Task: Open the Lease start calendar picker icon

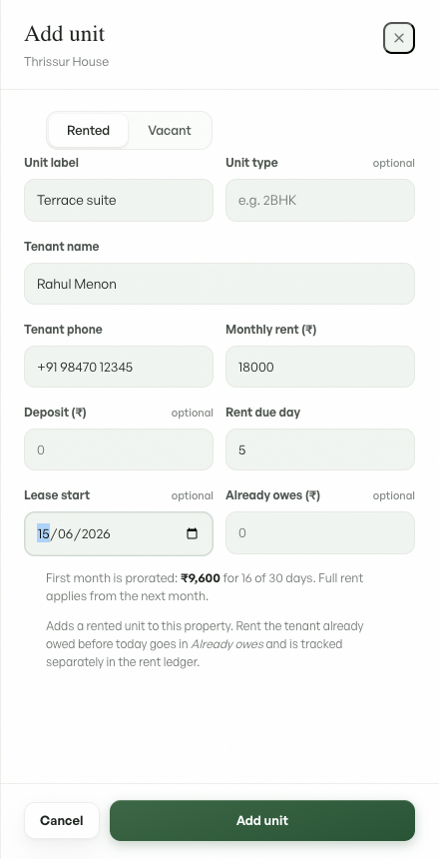Action: click(193, 533)
